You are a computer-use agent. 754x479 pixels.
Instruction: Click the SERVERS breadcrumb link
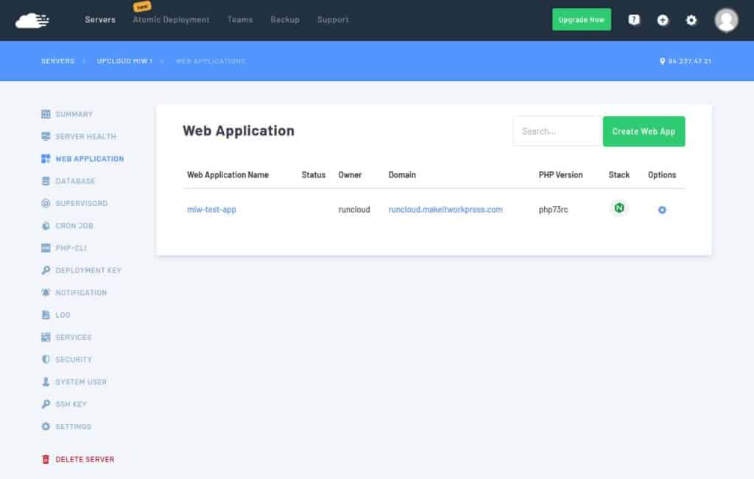tap(57, 61)
